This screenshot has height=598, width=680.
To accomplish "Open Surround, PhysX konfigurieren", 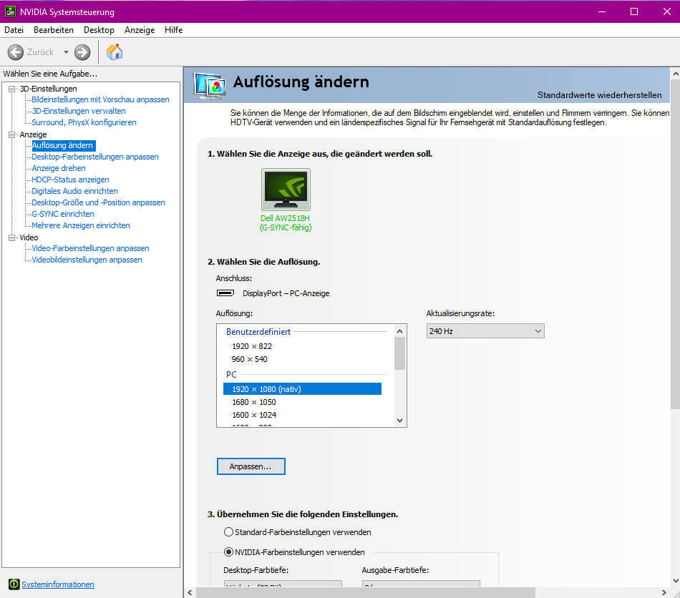I will [84, 122].
